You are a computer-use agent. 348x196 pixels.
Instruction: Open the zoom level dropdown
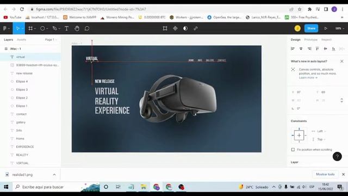[339, 28]
